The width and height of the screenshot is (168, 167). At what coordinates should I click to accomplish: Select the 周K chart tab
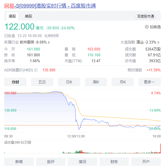(96, 82)
